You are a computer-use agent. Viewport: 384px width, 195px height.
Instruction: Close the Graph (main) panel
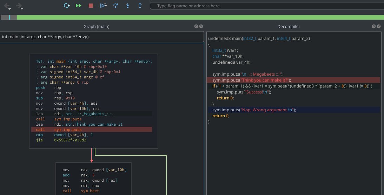tap(201, 26)
